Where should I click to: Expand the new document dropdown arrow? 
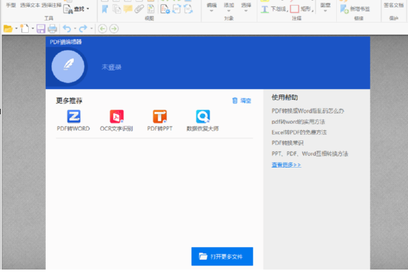33,29
